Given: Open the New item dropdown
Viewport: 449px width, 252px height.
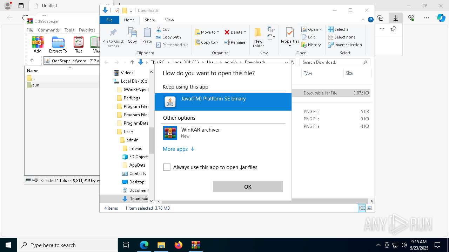Looking at the screenshot, I should click(271, 29).
